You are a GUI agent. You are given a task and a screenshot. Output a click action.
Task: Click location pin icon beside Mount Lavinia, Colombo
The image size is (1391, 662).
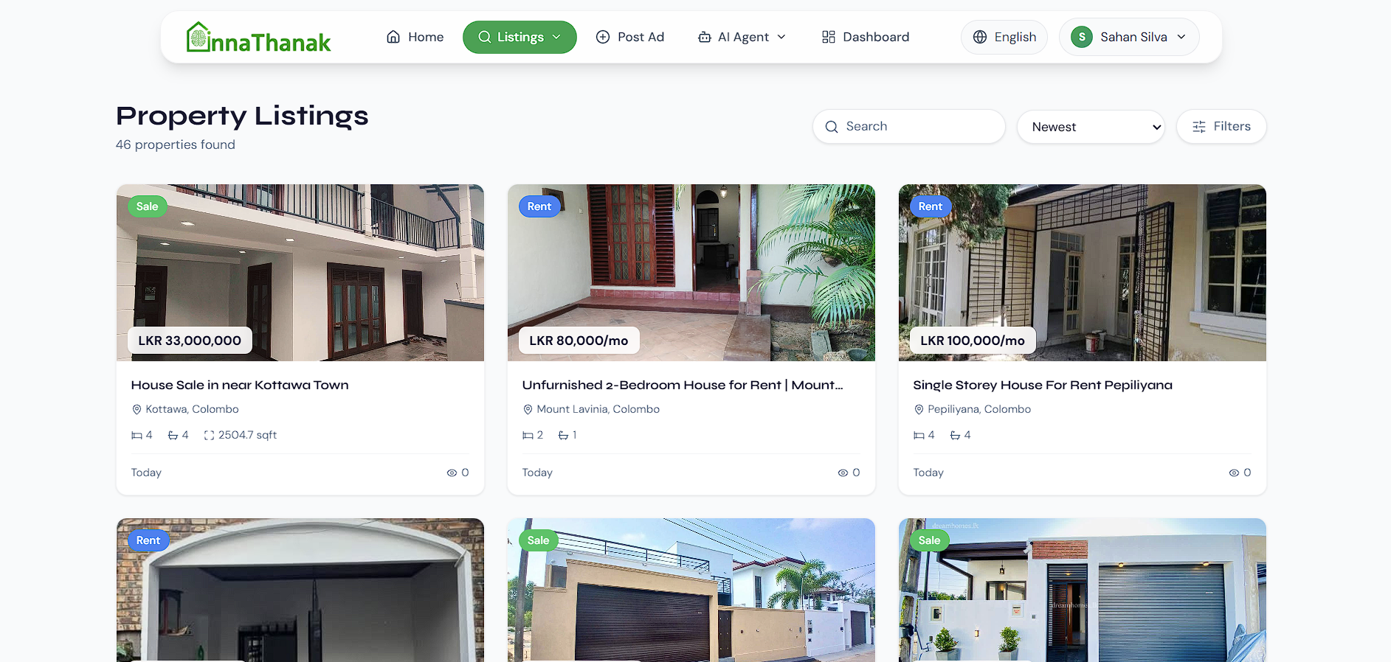528,409
